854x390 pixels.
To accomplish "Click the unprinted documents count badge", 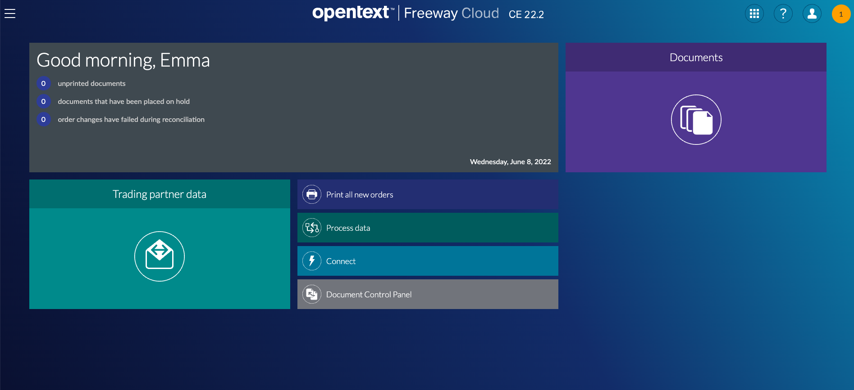I will [x=44, y=83].
